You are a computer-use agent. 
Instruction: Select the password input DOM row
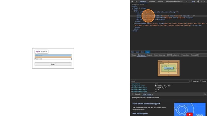click(165, 18)
